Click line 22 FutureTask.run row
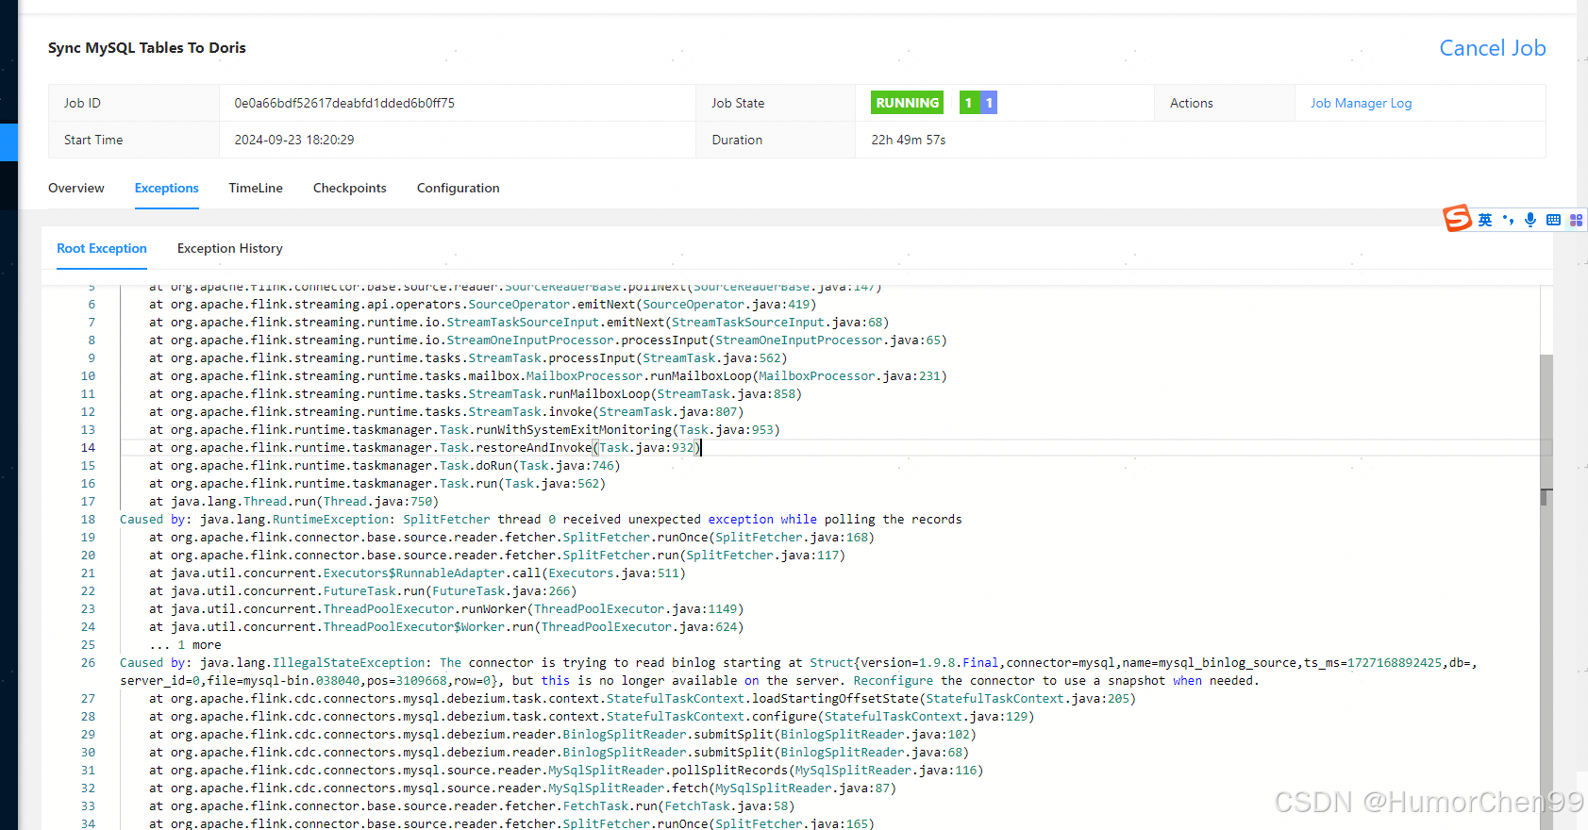The height and width of the screenshot is (830, 1588). pyautogui.click(x=363, y=591)
